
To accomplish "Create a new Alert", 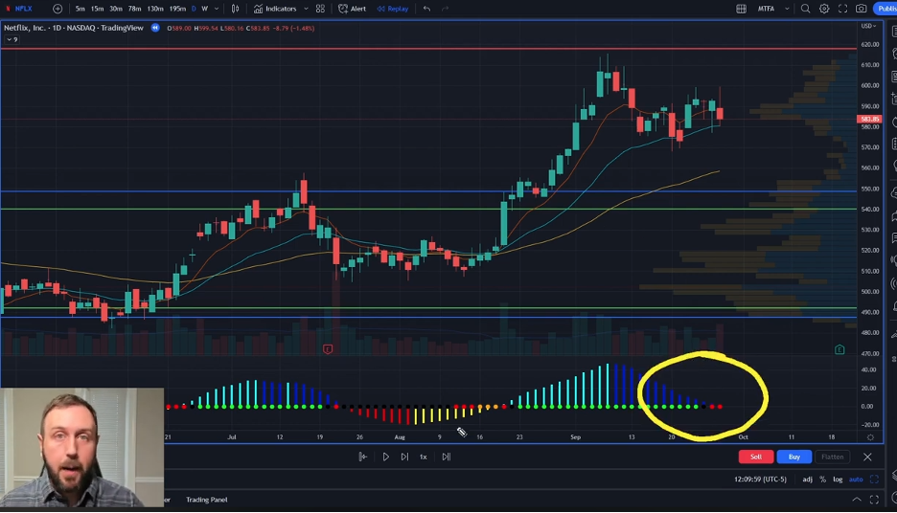I will (352, 9).
